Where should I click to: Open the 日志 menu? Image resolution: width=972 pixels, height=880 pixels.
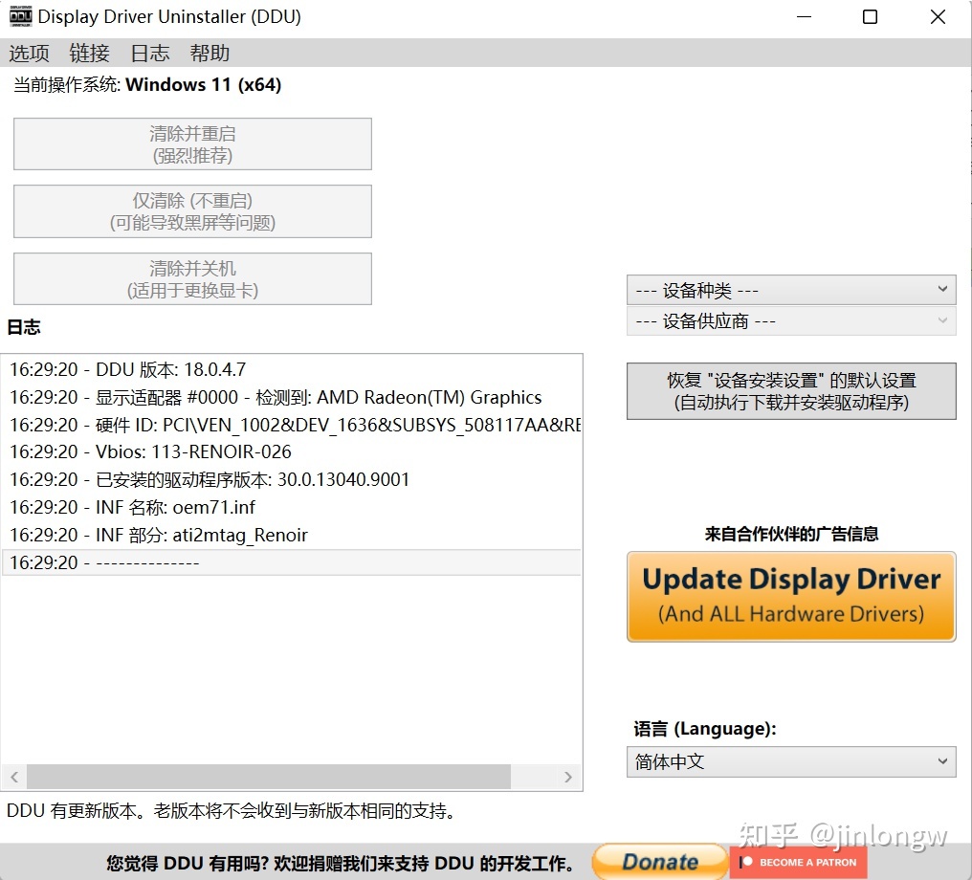tap(149, 54)
